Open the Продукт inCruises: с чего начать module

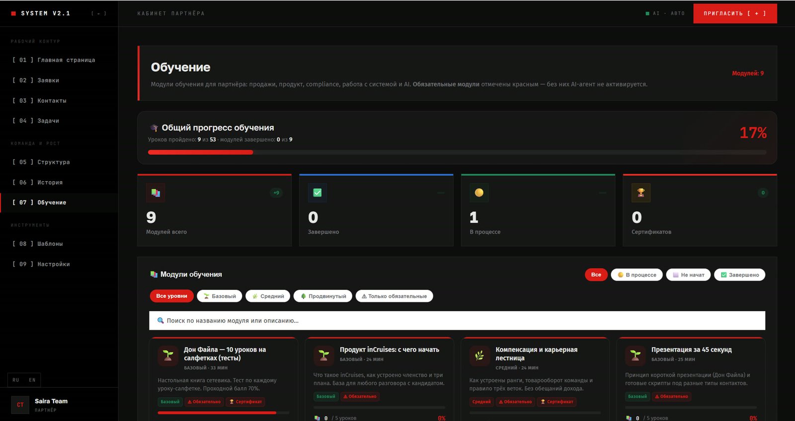tap(389, 350)
